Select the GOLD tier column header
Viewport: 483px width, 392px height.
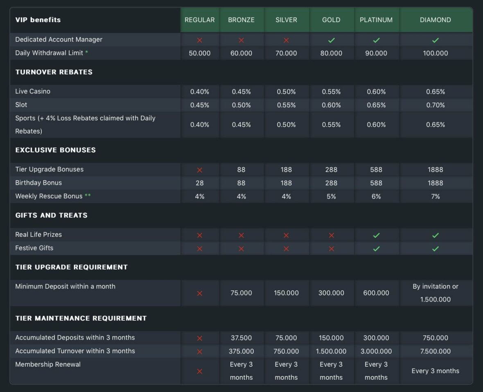click(x=331, y=20)
